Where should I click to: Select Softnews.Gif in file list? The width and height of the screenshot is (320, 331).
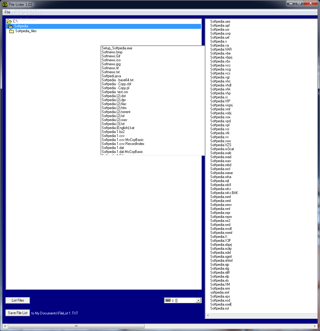point(111,56)
